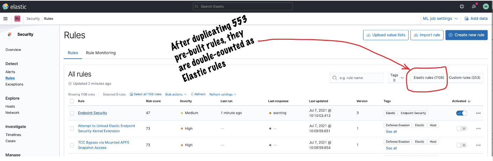The width and height of the screenshot is (493, 161).
Task: Sort by the Activated column header
Action: [x=461, y=101]
